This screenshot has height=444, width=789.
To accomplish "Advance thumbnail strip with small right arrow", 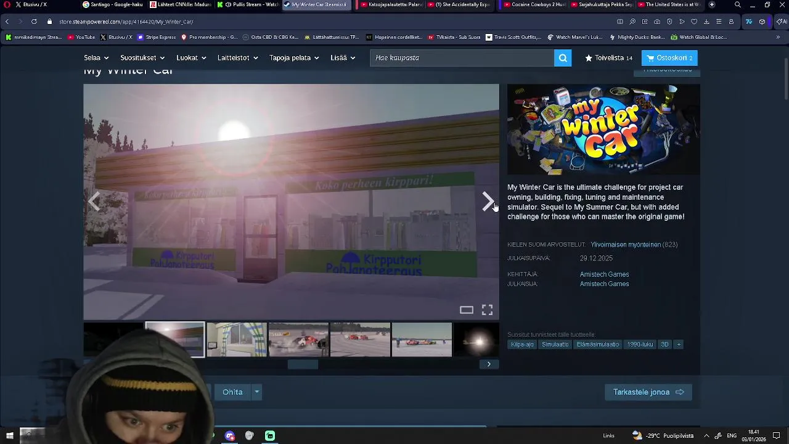I will pos(489,364).
